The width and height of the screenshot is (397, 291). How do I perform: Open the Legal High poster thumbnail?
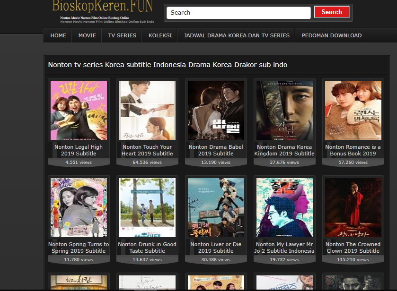79,110
